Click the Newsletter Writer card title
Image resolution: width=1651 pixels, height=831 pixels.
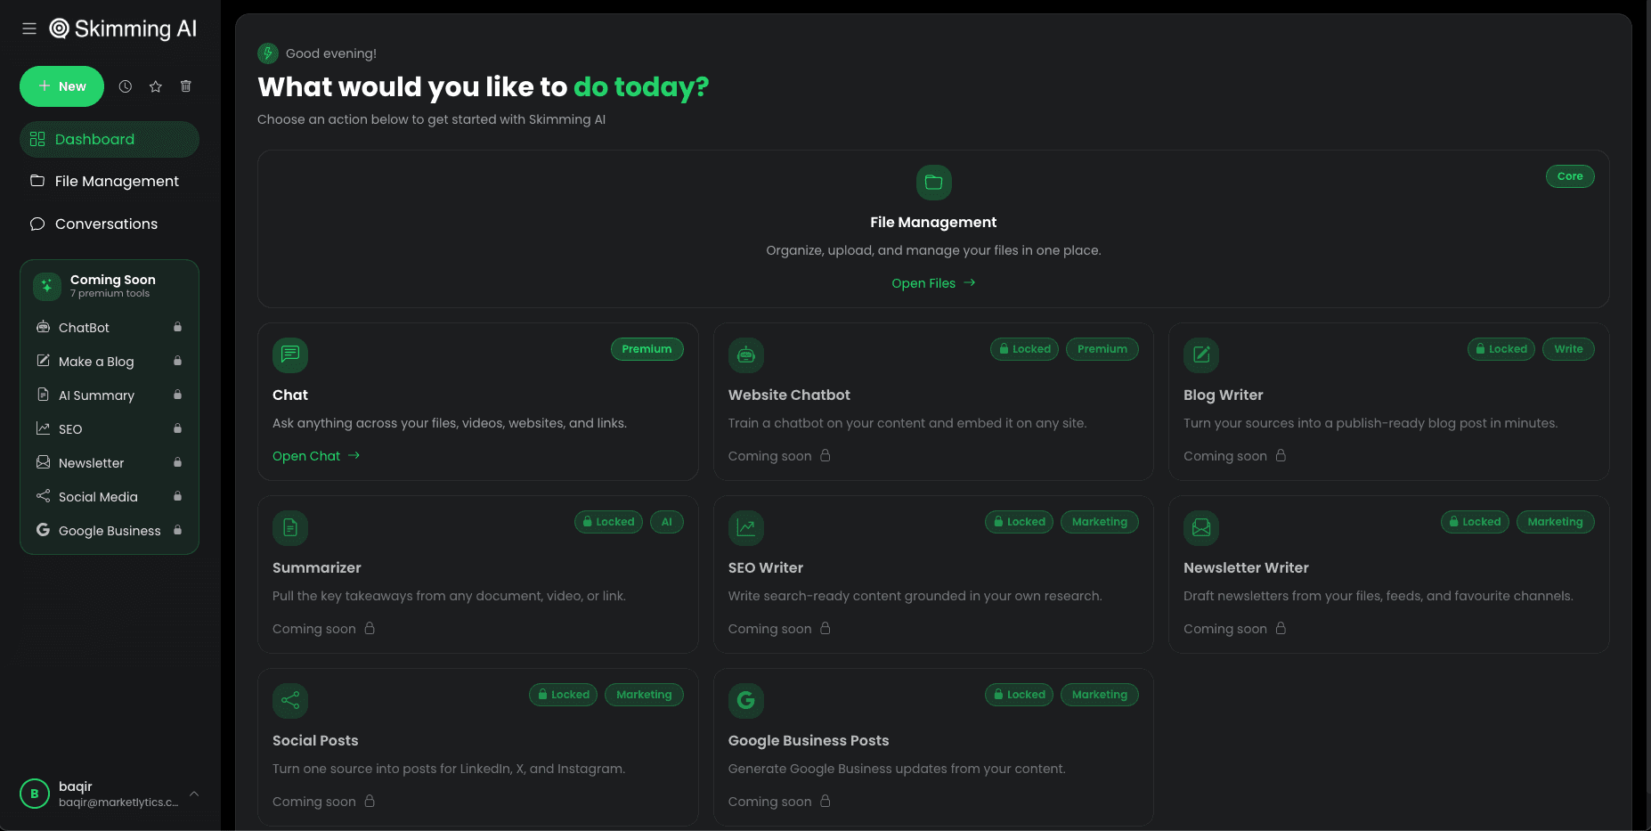1246,567
